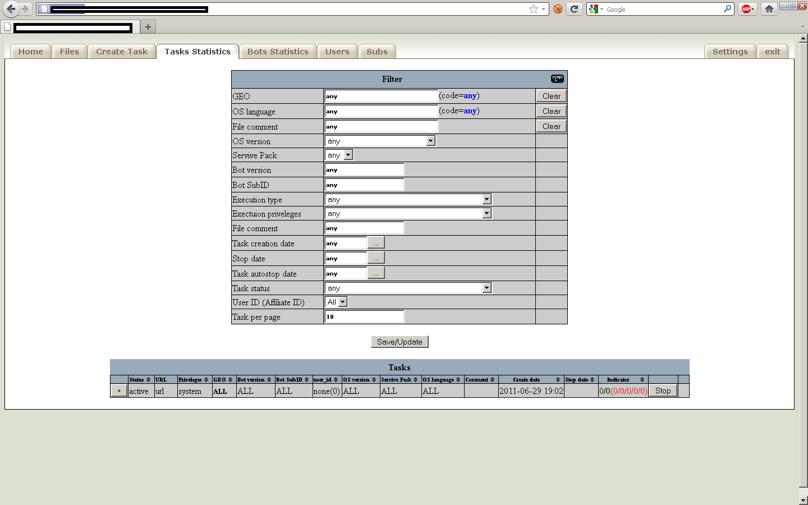Sort tasks by Create date column arrows
Viewport: 808px width, 505px height.
(x=558, y=380)
